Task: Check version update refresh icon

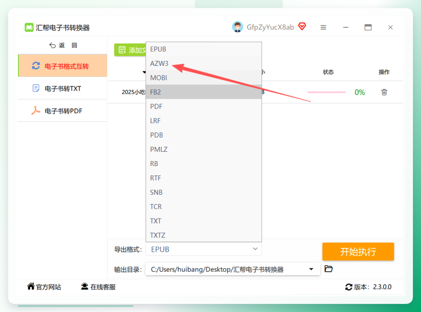Action: tap(349, 287)
